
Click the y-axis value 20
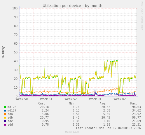16,79
